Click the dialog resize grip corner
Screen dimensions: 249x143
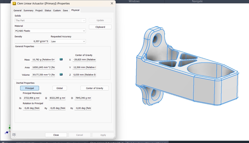pyautogui.click(x=114, y=138)
